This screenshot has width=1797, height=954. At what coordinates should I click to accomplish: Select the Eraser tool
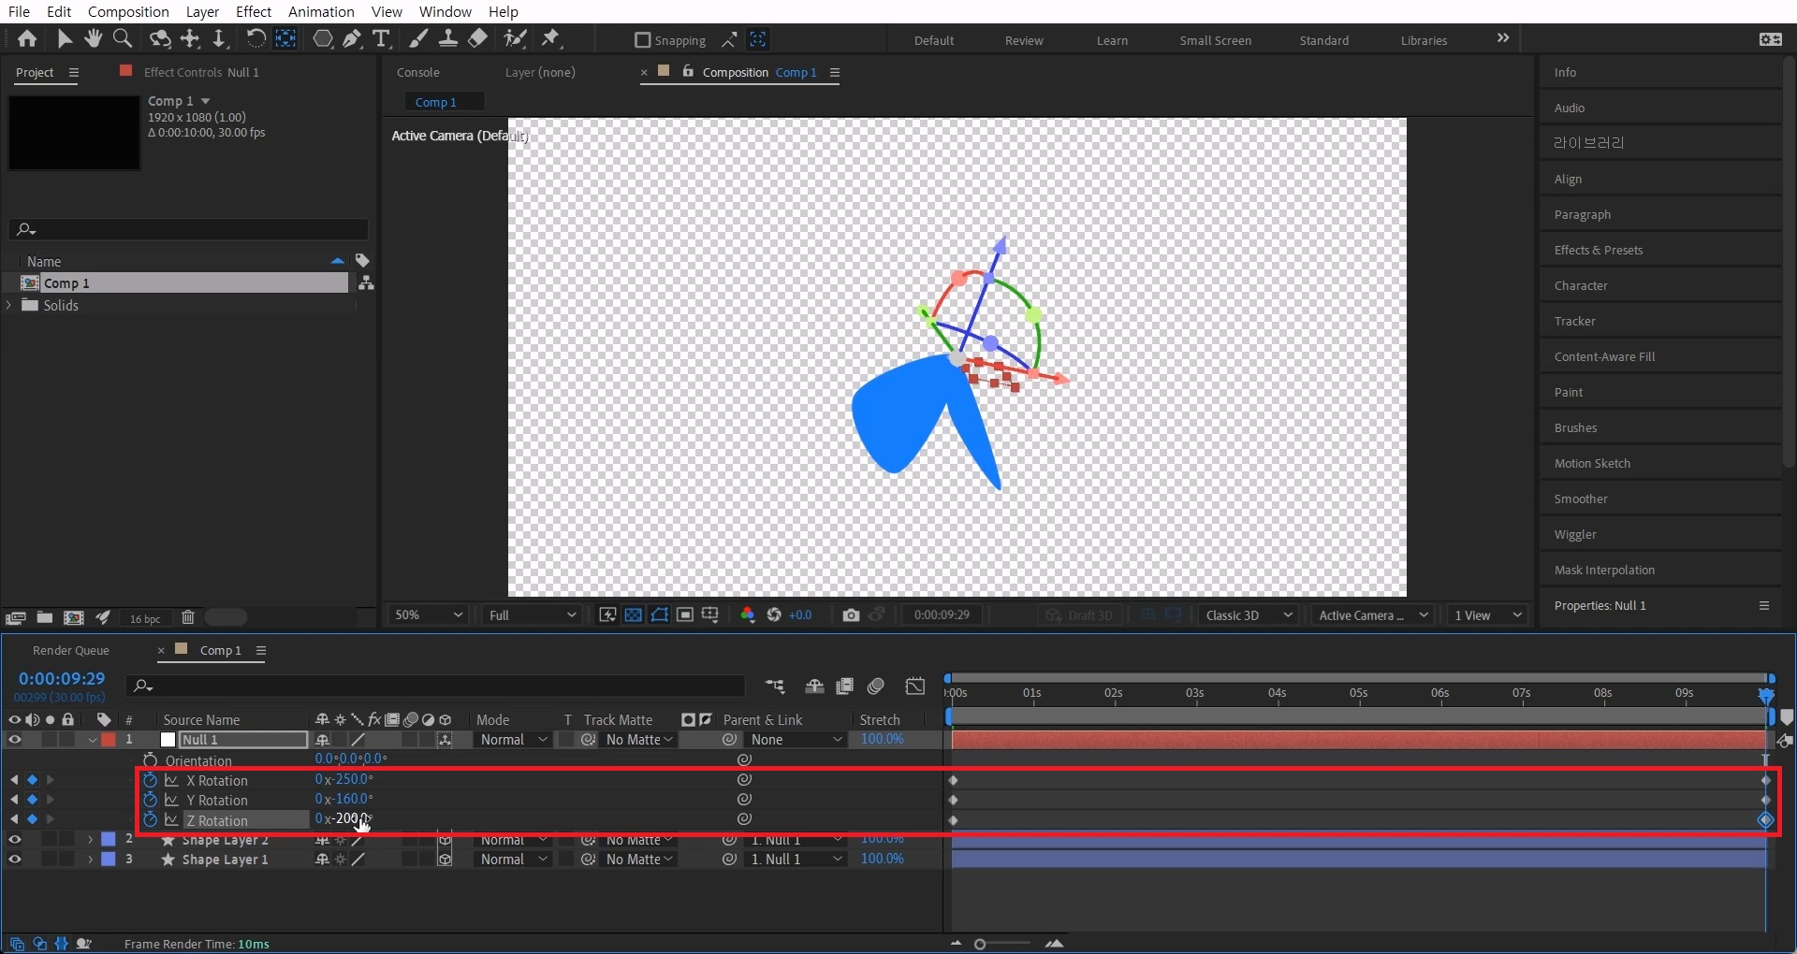tap(477, 38)
